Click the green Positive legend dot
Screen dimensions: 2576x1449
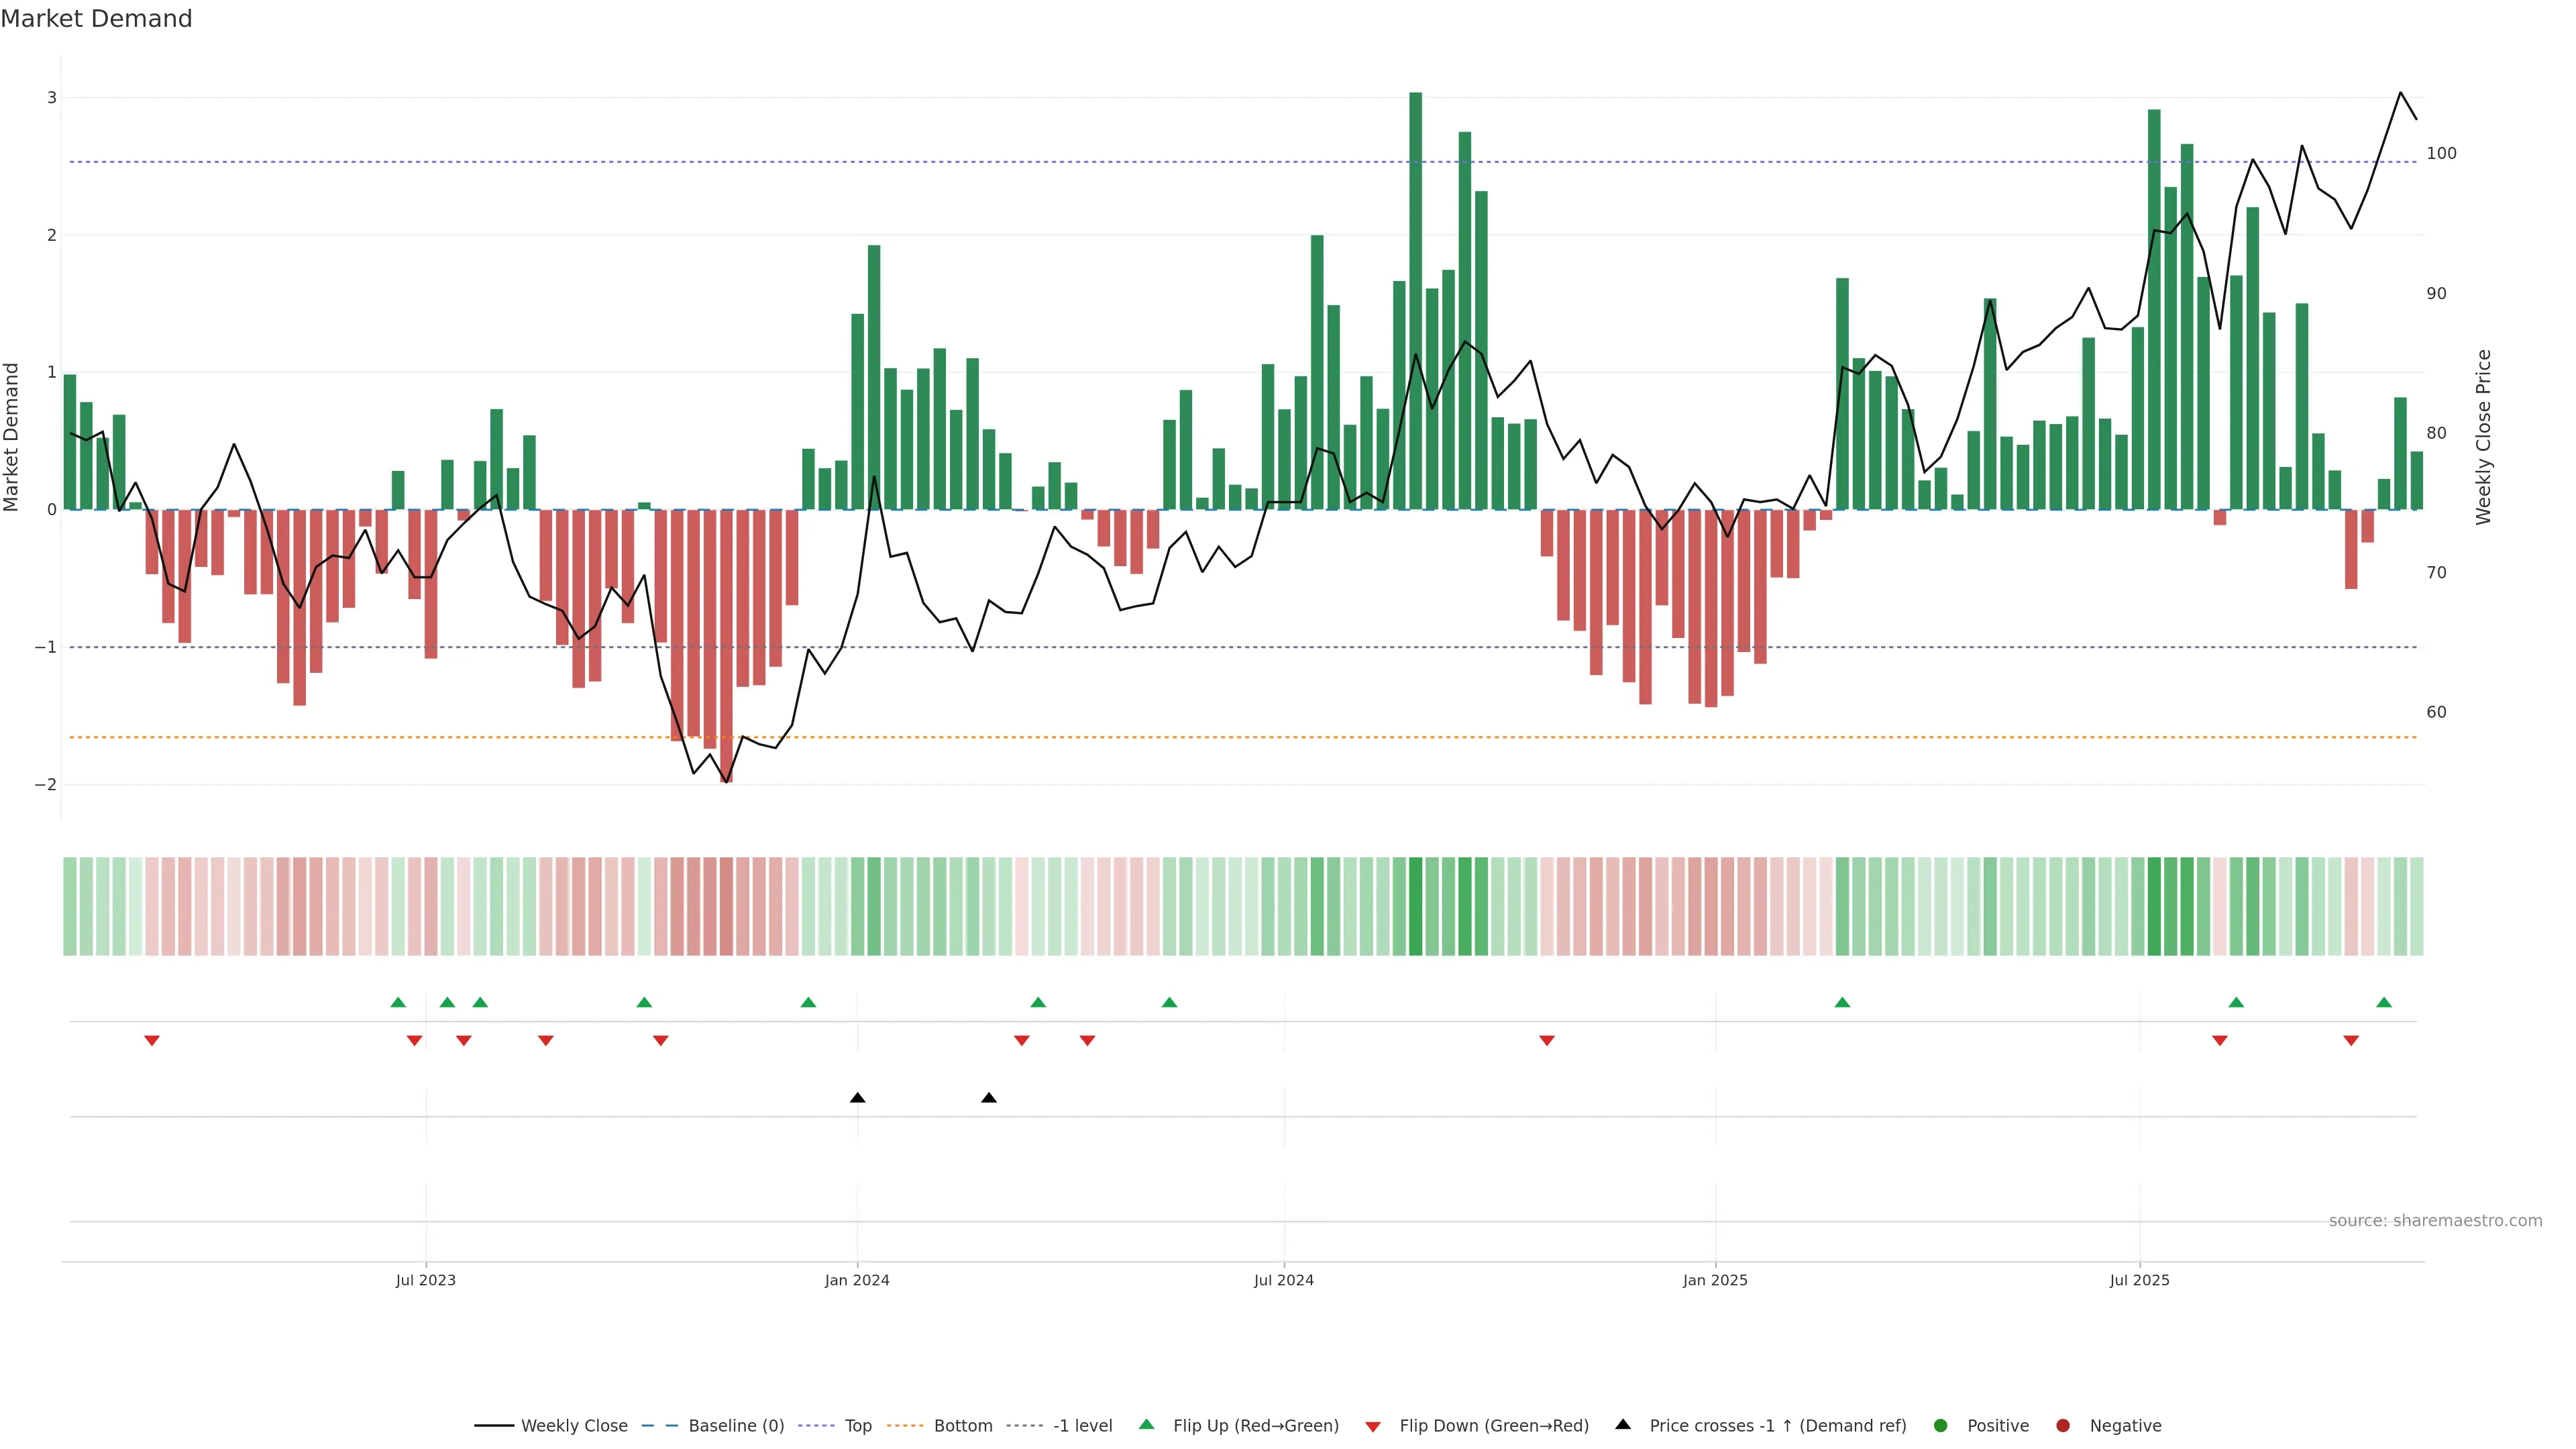[x=1941, y=1426]
